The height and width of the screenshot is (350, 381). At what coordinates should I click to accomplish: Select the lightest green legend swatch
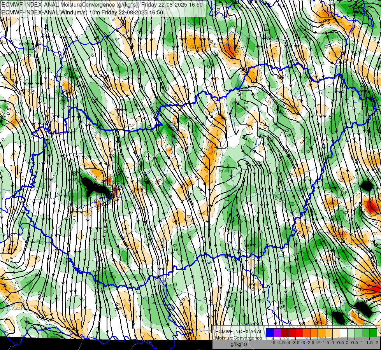tap(351, 332)
